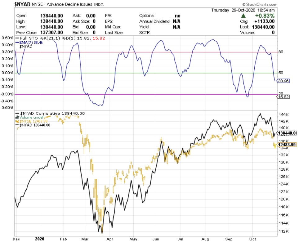Select the 2020 year label on time axis
The width and height of the screenshot is (299, 242).
pos(40,239)
